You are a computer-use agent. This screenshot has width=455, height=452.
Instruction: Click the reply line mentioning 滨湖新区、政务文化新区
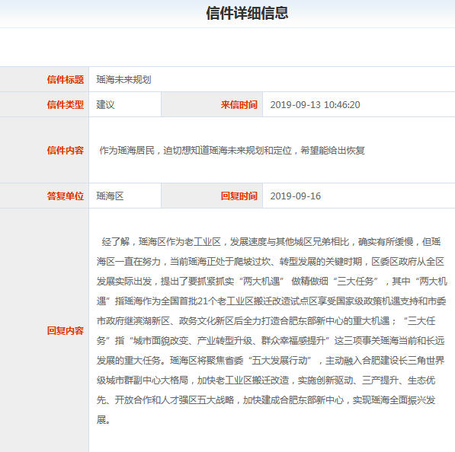(x=266, y=321)
